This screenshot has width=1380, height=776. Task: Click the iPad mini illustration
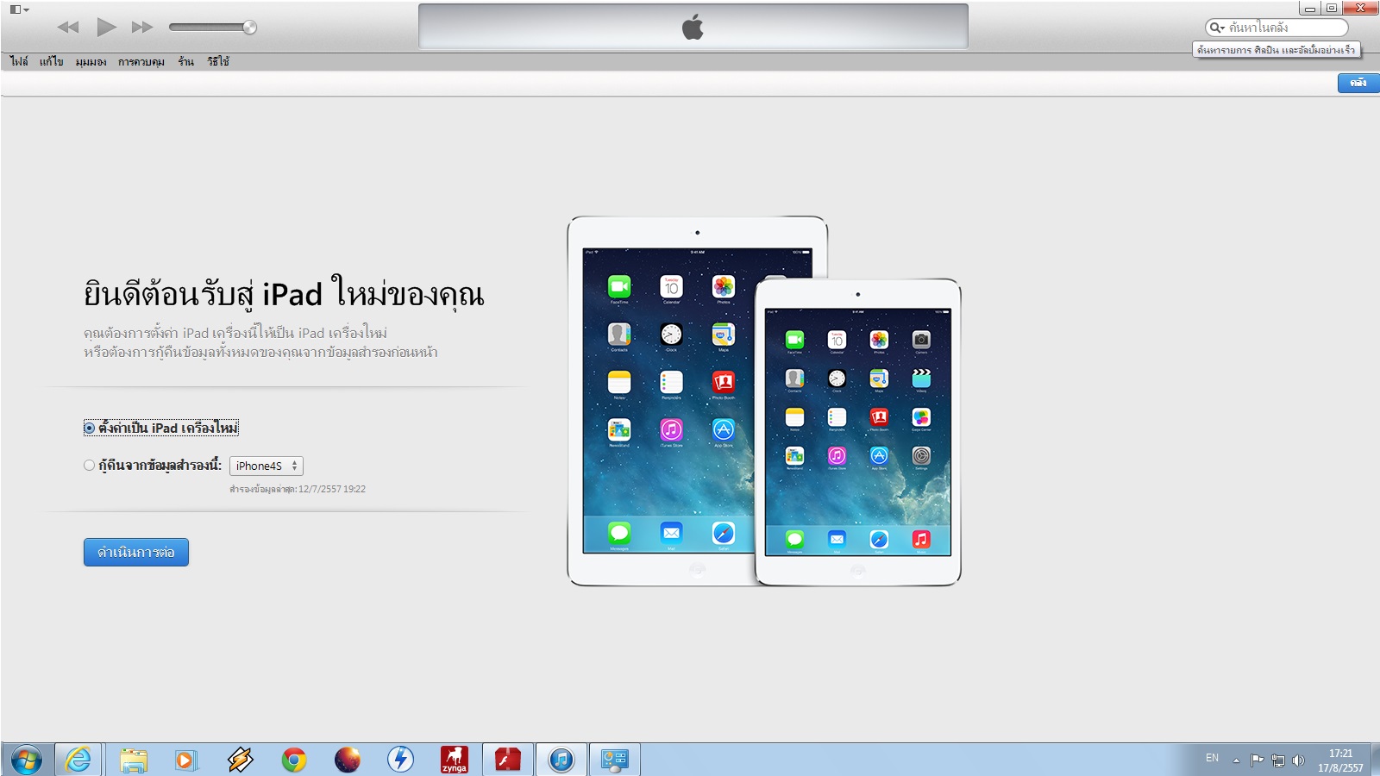(858, 432)
